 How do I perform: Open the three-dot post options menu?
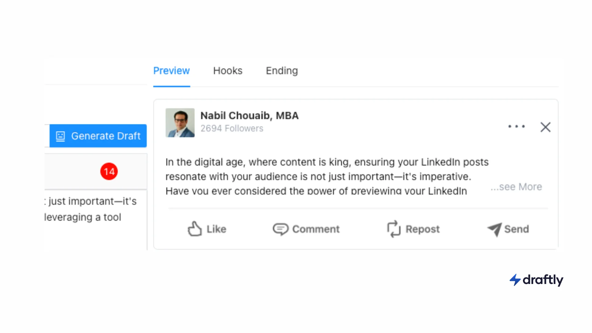[x=516, y=126]
